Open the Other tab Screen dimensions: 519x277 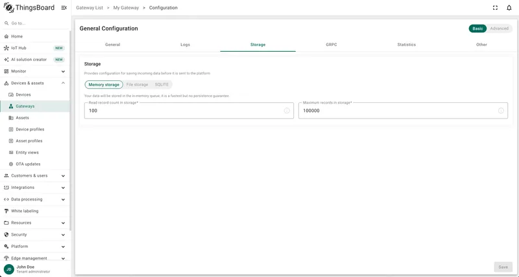click(x=481, y=45)
